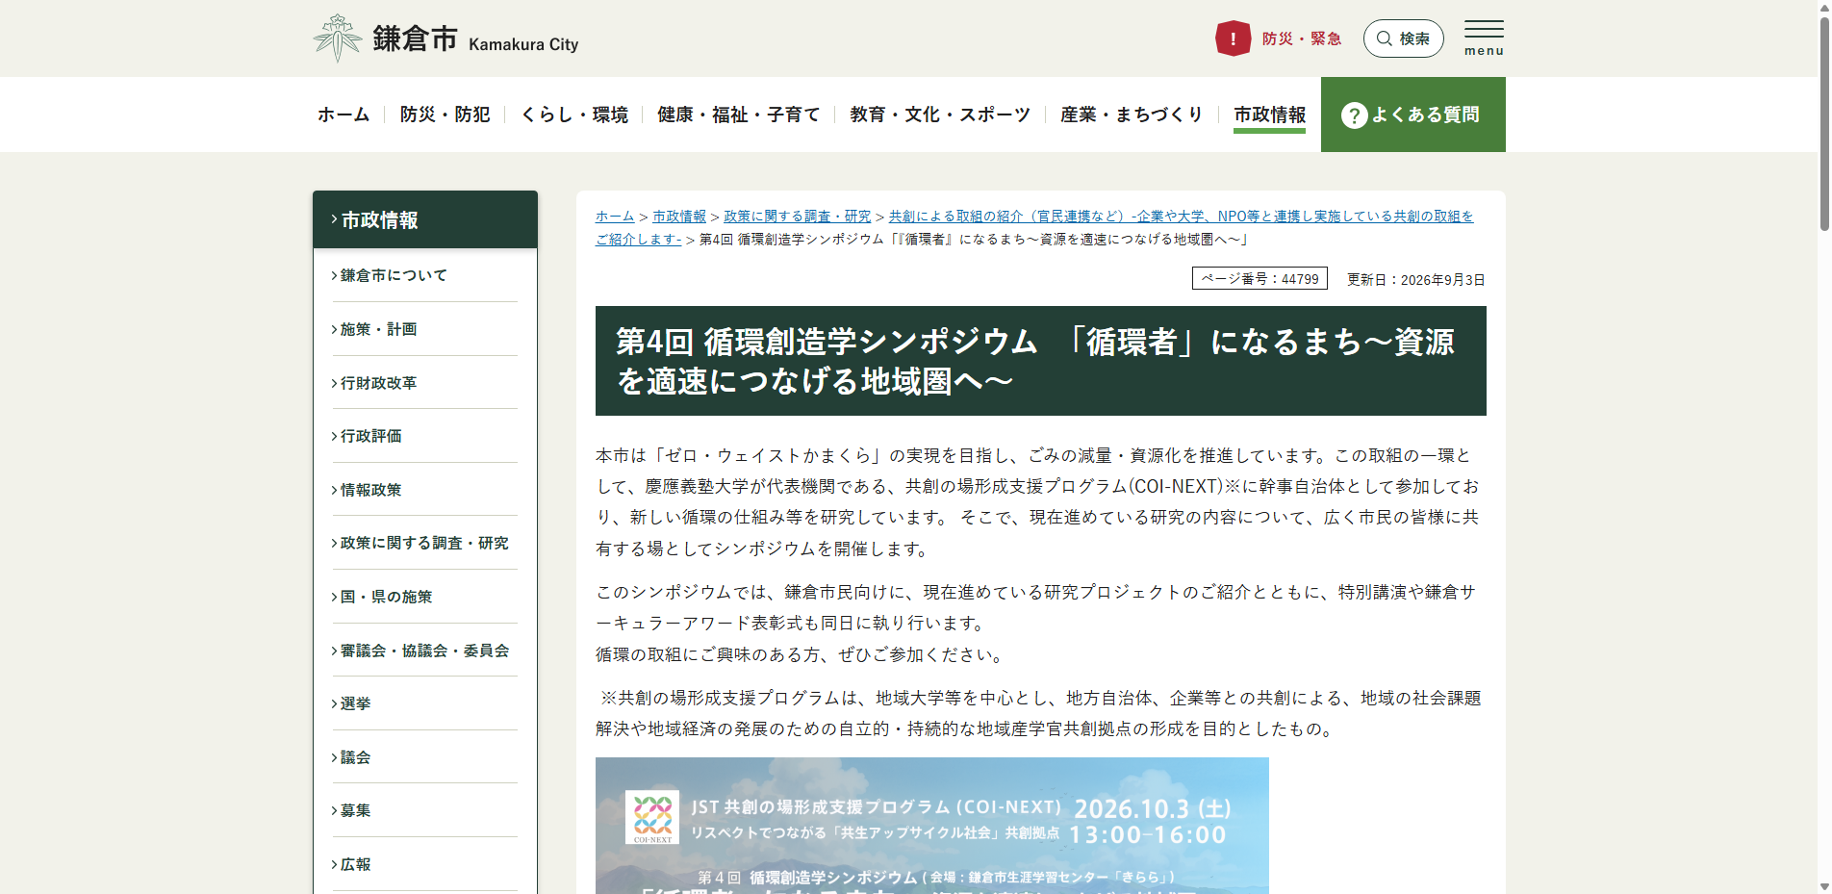Click the Kamakura City crest logo
1832x894 pixels.
coord(338,38)
